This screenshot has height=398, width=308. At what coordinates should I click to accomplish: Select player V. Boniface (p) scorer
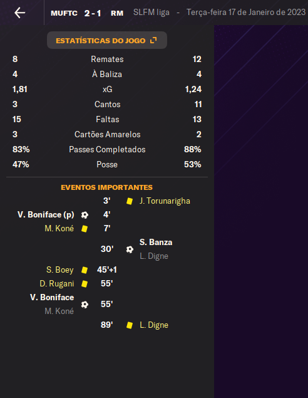(46, 215)
